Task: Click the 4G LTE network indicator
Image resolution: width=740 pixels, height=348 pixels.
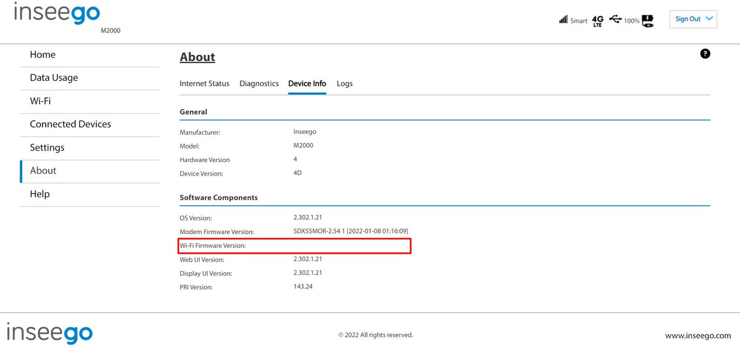Action: click(x=597, y=22)
